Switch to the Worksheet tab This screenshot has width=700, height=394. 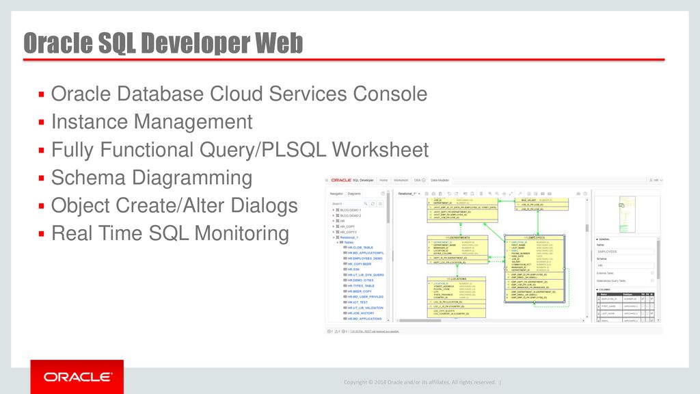(401, 180)
